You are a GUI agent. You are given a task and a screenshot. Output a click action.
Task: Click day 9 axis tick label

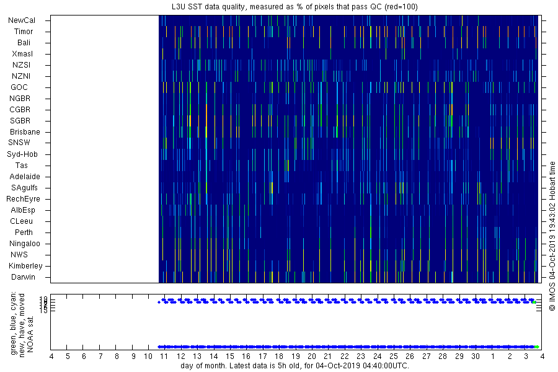click(x=133, y=356)
